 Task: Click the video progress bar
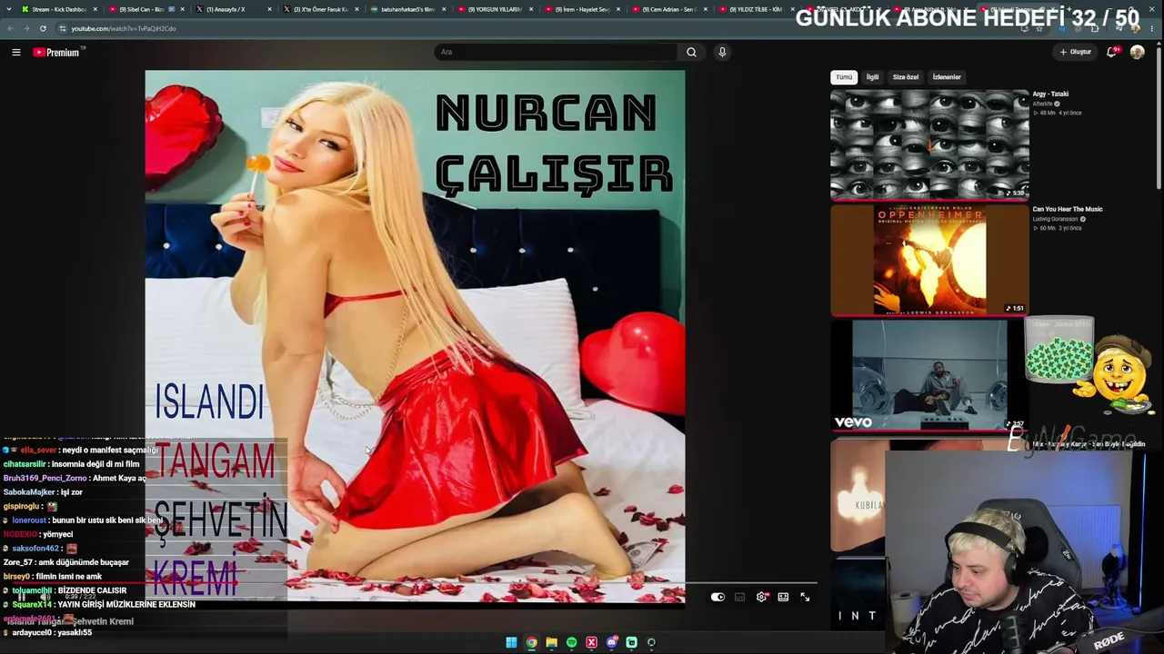(x=481, y=584)
